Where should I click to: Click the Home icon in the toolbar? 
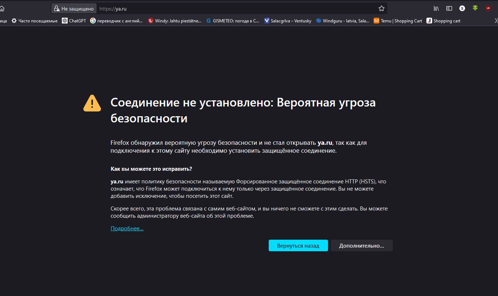(x=1, y=8)
